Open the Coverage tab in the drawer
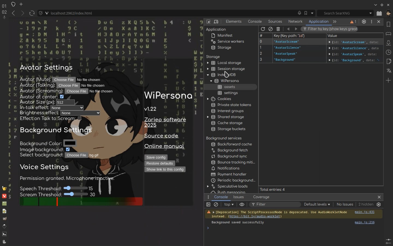 (x=261, y=197)
